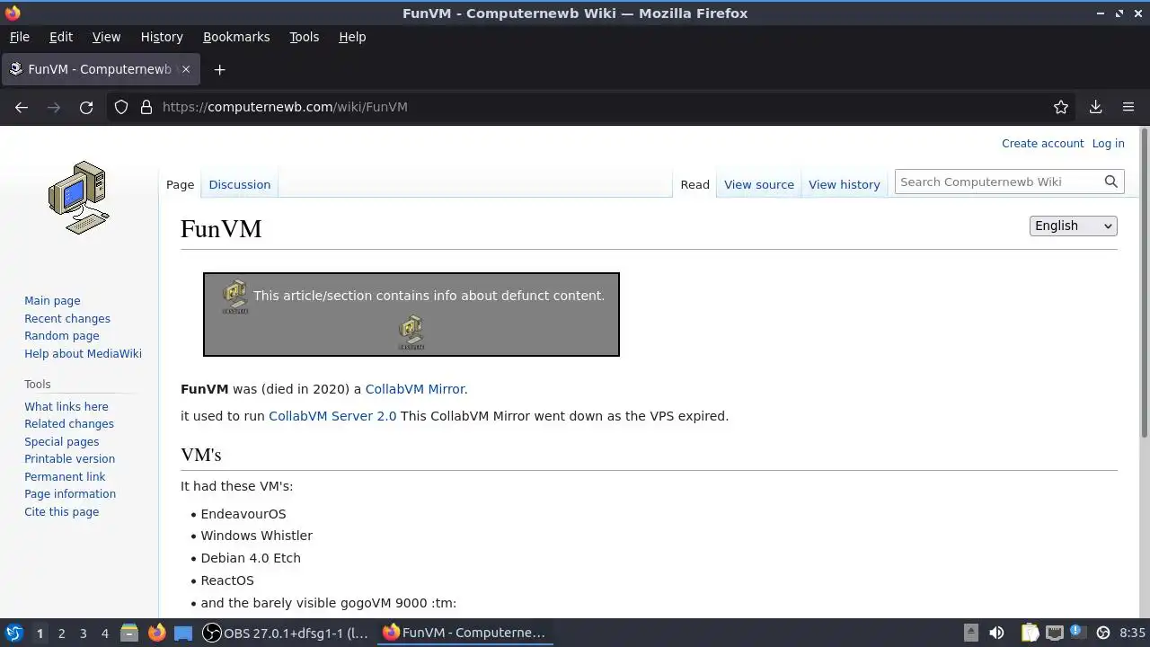Click the Windows Whistler list entry
This screenshot has height=647, width=1150.
pos(256,536)
